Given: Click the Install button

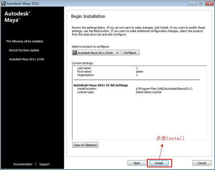Looking at the screenshot, I should pyautogui.click(x=159, y=163).
